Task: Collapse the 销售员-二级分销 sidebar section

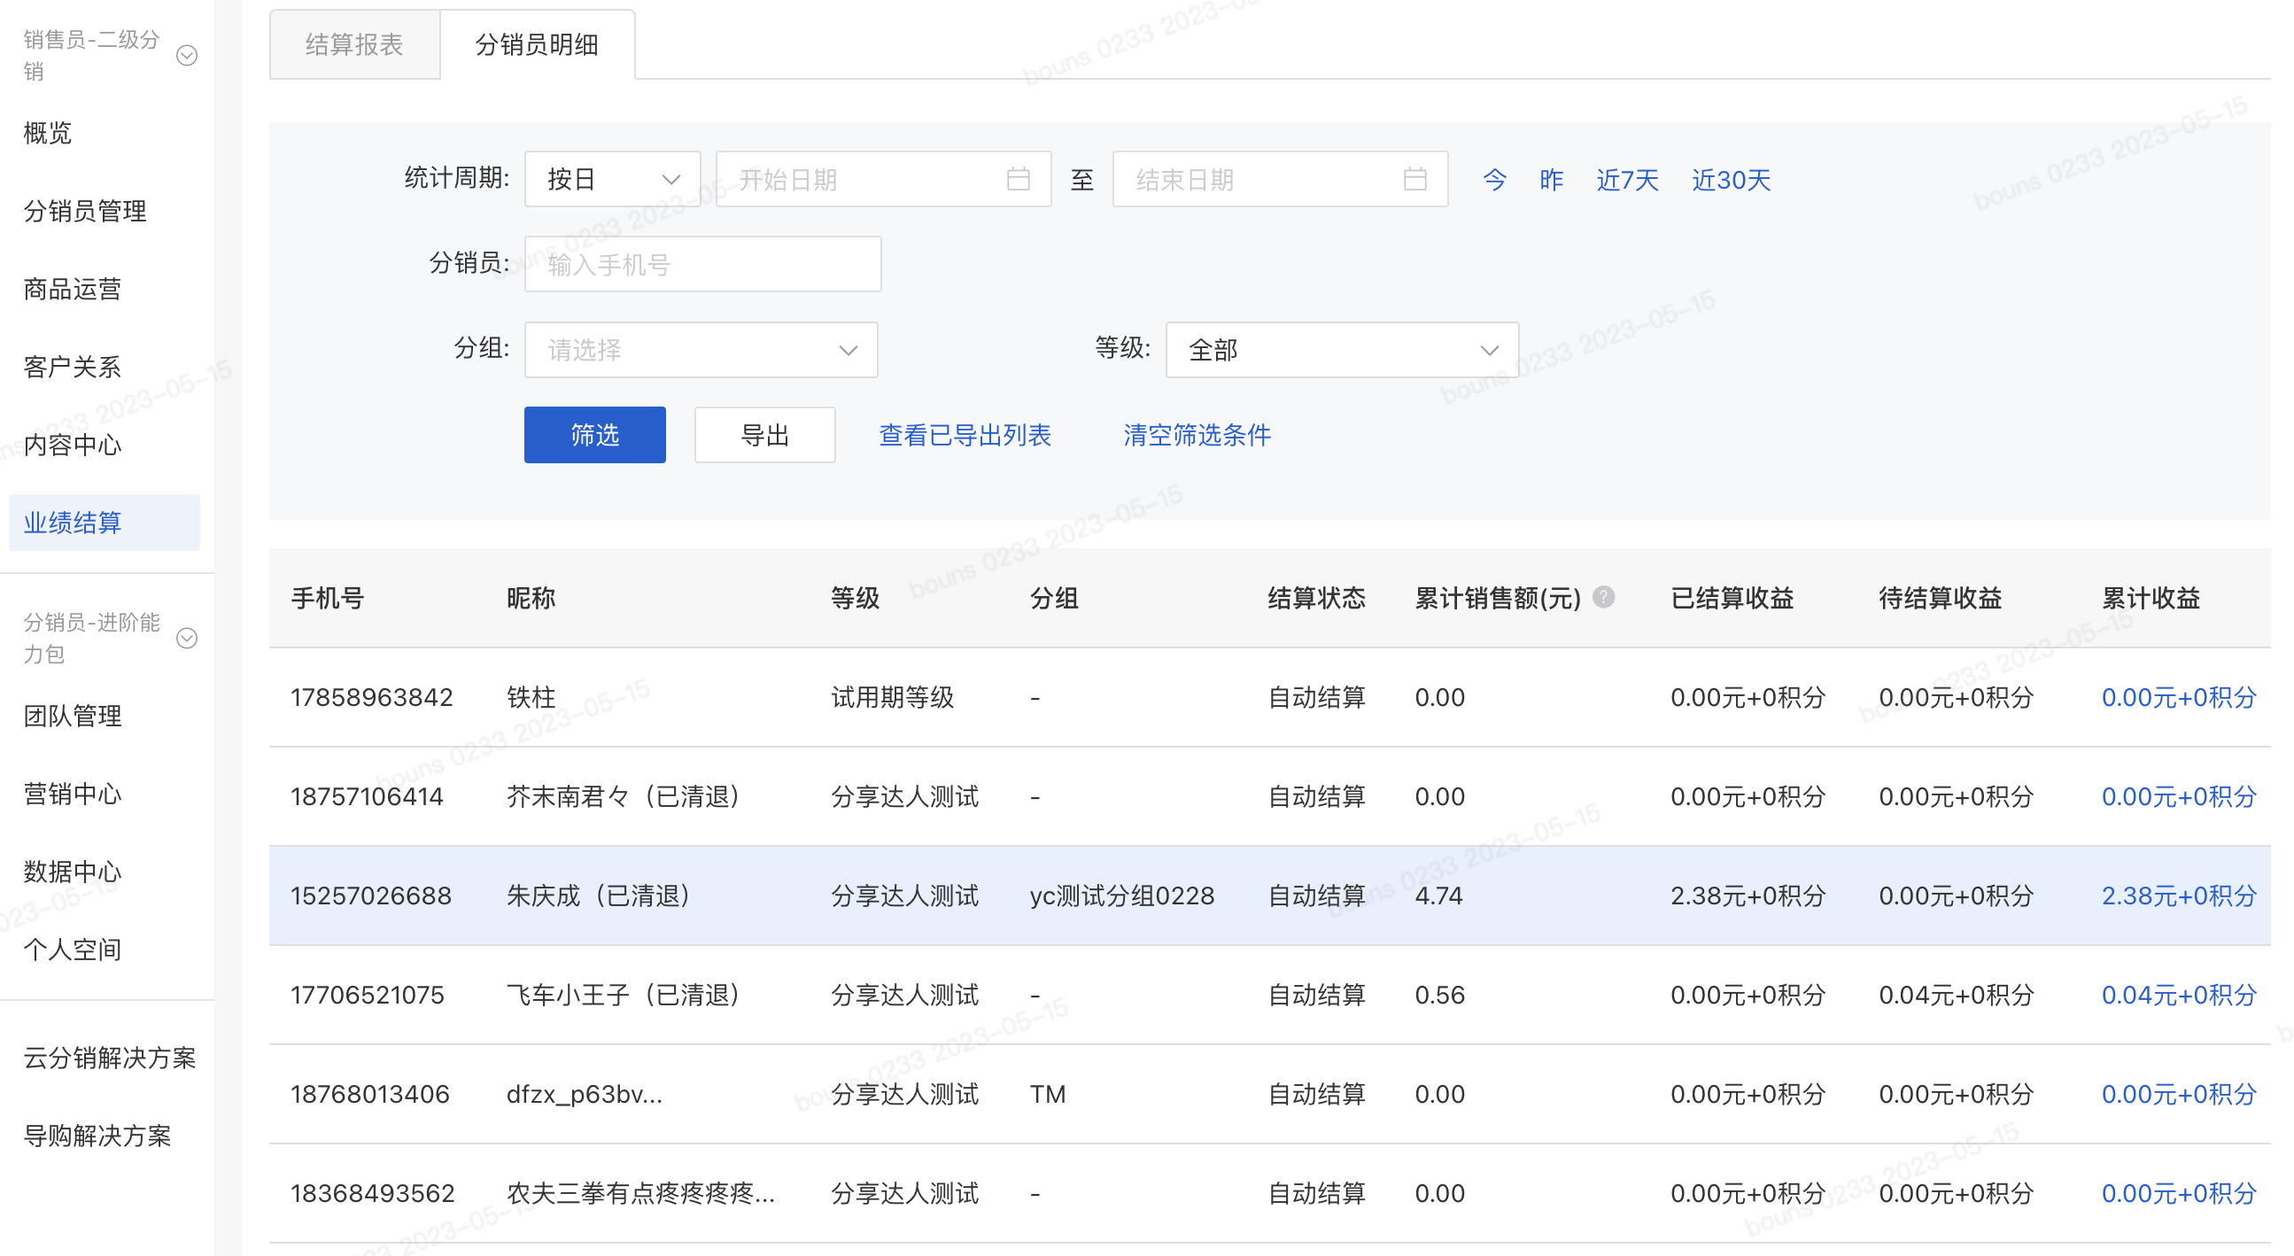Action: point(186,55)
